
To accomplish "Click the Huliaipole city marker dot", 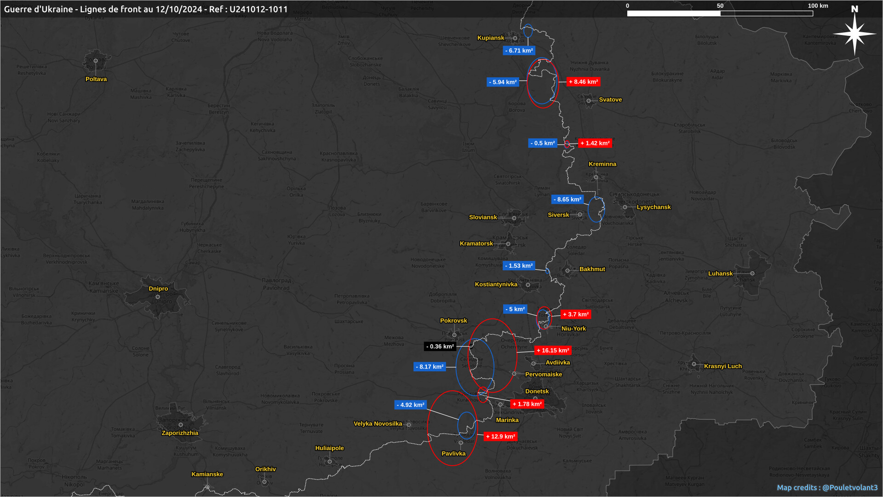I will tap(329, 462).
